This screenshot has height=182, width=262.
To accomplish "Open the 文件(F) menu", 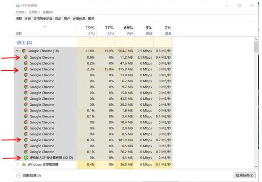I will tap(21, 12).
